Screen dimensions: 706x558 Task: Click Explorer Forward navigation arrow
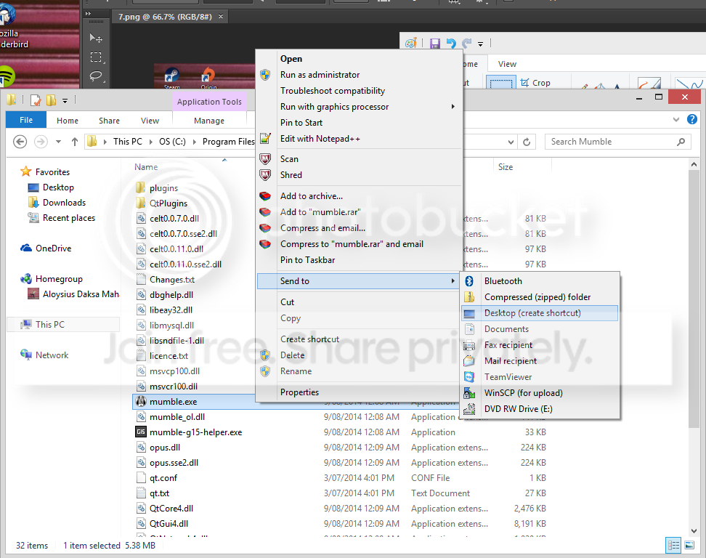pyautogui.click(x=41, y=142)
